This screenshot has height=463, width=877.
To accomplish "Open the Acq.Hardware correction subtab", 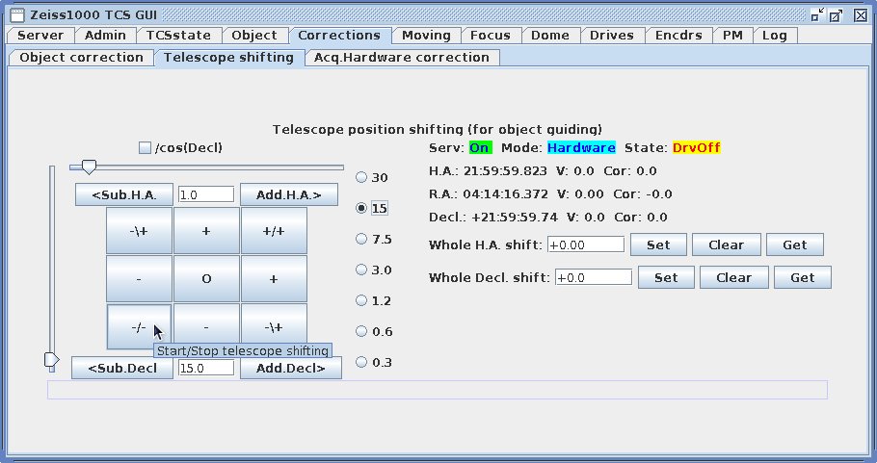I will point(401,57).
